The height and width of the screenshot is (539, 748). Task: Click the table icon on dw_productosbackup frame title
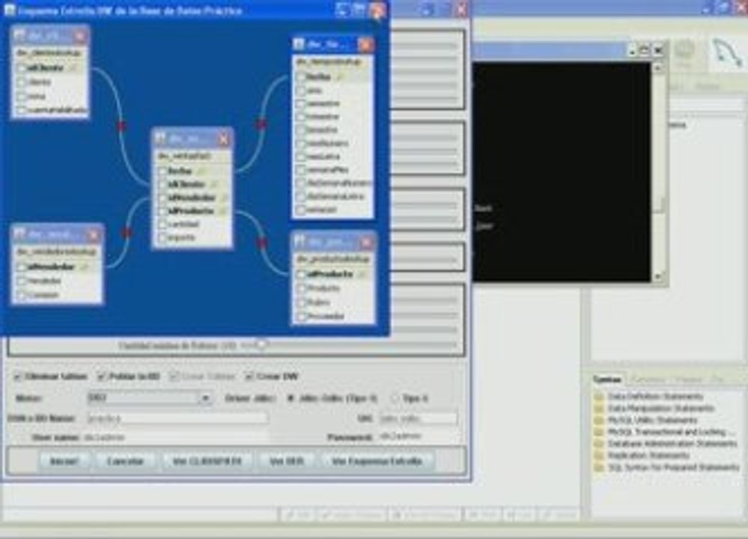(299, 242)
